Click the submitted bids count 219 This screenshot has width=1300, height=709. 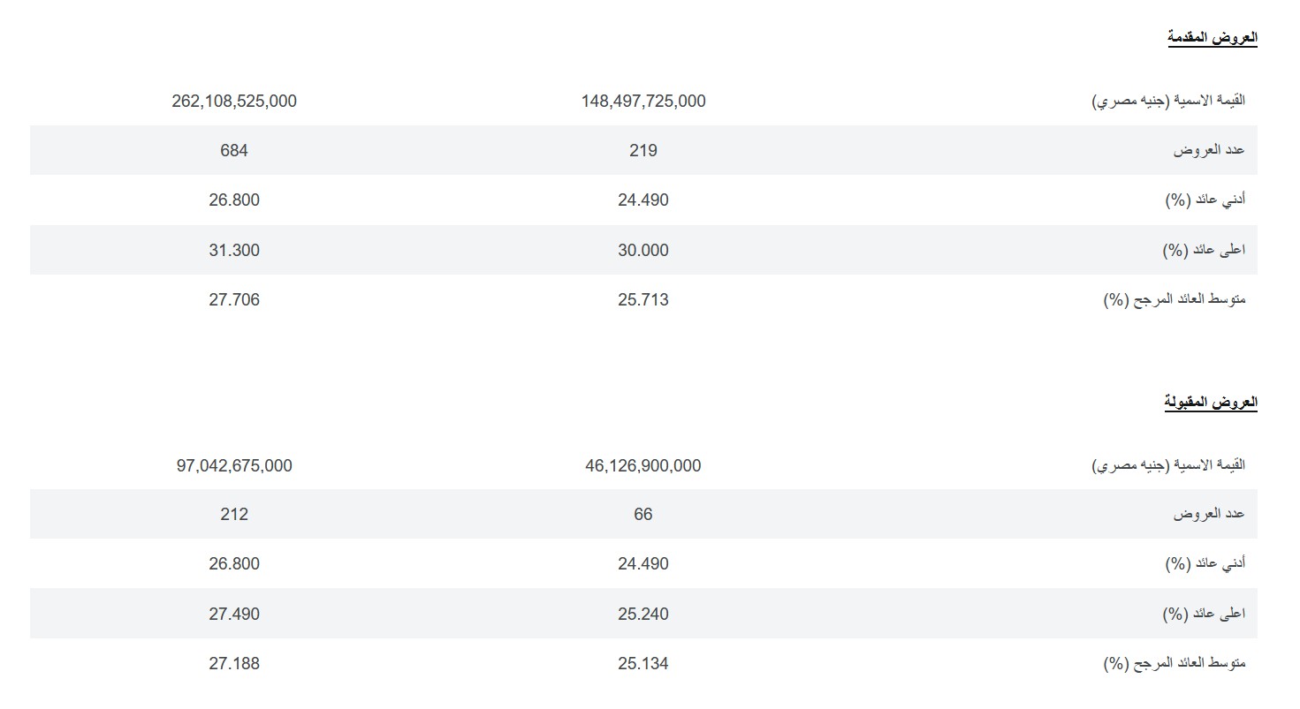tap(643, 150)
